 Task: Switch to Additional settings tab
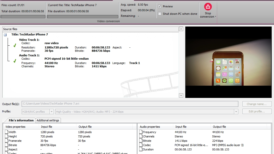[x=48, y=120]
